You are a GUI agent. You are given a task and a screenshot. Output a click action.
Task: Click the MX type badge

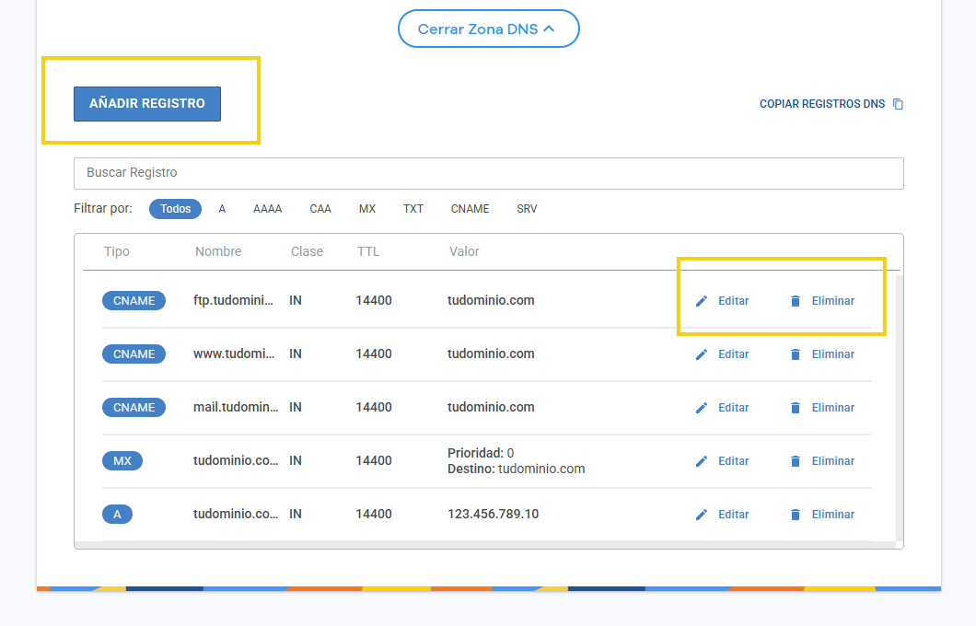(x=122, y=461)
